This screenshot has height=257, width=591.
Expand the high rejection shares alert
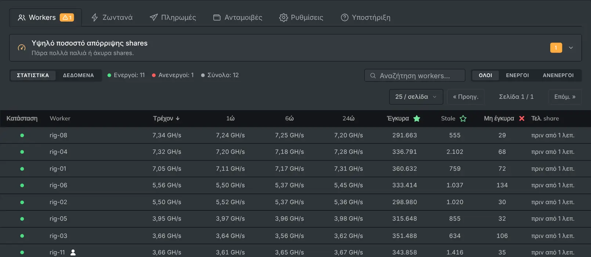(571, 48)
